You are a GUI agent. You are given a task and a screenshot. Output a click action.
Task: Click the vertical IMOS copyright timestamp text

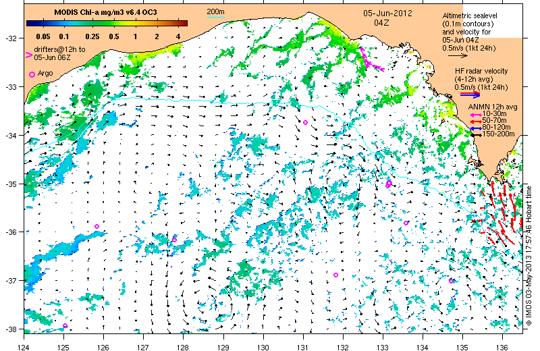point(529,256)
